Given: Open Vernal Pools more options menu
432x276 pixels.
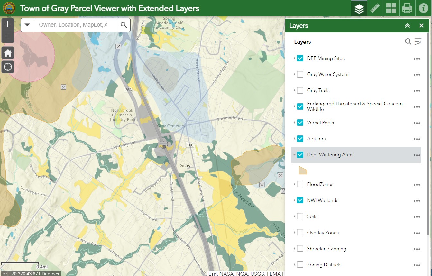Looking at the screenshot, I should (x=417, y=123).
